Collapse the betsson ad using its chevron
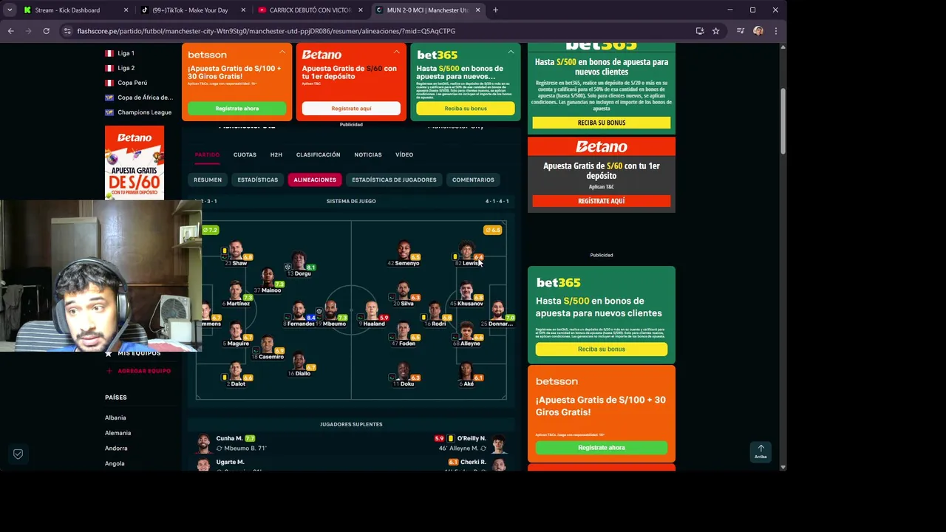Screen dimensions: 946x532 [x=282, y=52]
